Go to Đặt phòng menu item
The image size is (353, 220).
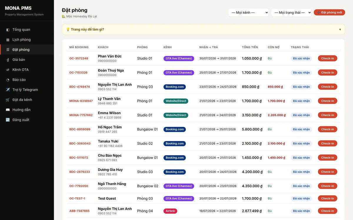click(x=27, y=50)
